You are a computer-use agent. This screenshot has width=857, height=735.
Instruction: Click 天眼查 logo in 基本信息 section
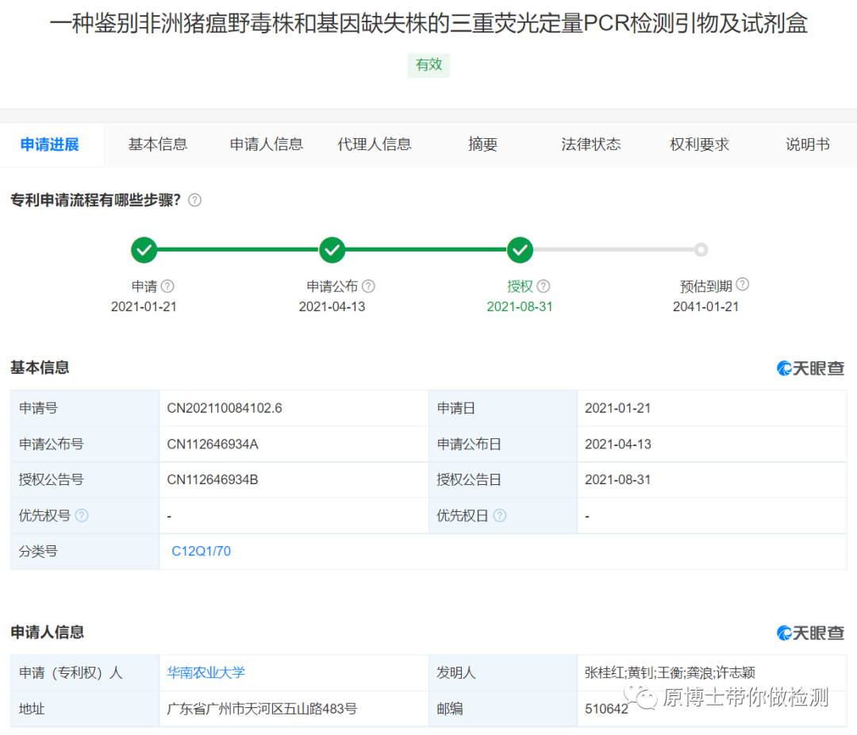pyautogui.click(x=810, y=368)
